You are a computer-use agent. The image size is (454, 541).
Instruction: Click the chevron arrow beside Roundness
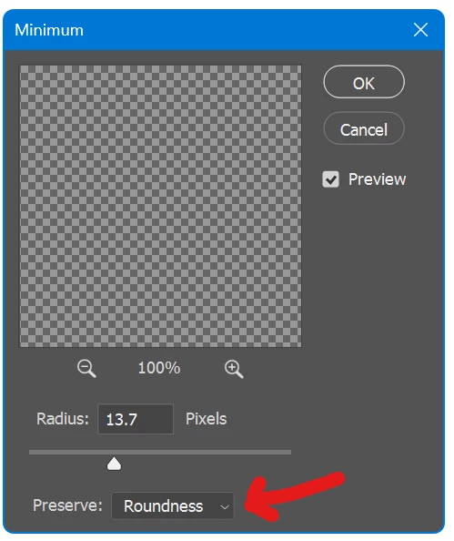[225, 506]
